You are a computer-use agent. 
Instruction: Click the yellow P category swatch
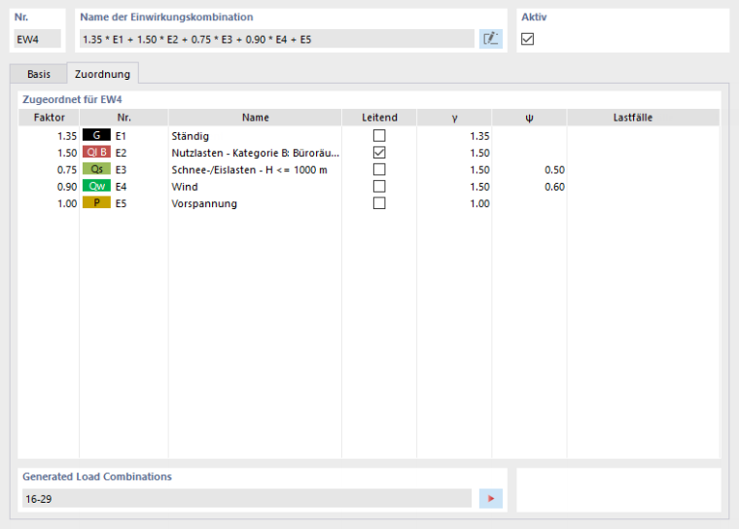[96, 202]
